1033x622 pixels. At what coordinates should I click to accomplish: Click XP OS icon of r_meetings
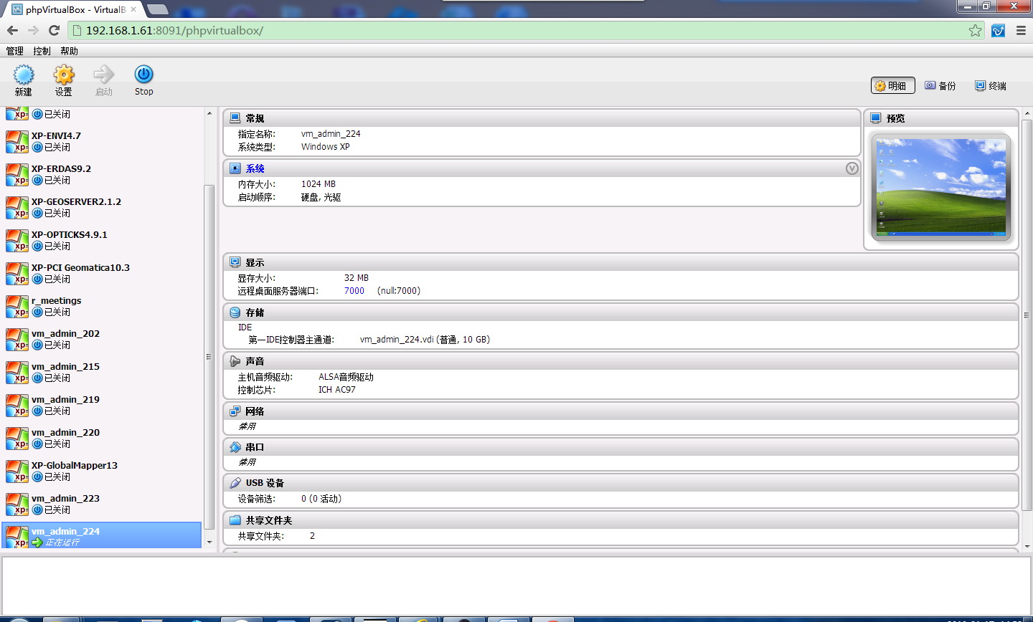(x=17, y=307)
